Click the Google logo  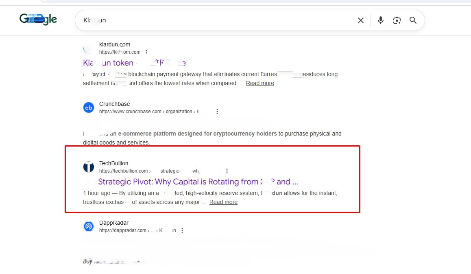pos(38,19)
